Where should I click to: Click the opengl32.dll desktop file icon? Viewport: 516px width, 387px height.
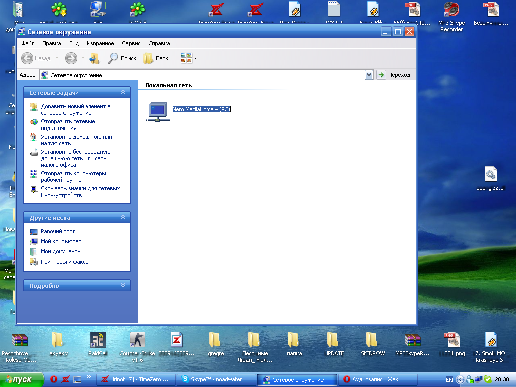(490, 175)
